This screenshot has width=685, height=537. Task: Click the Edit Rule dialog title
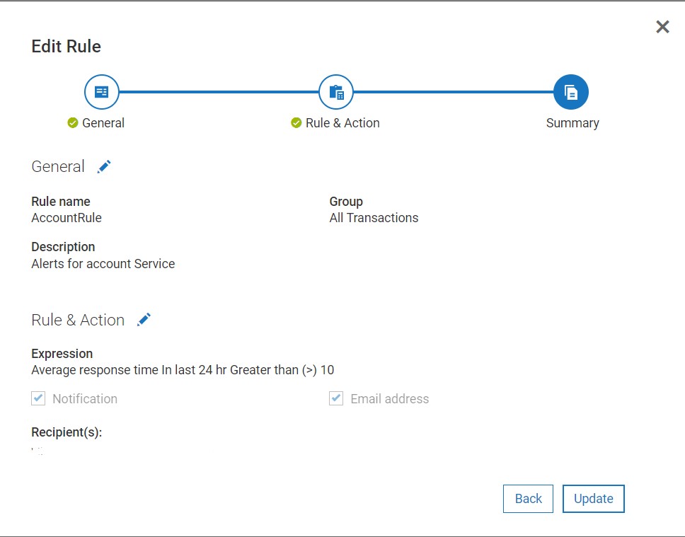[x=67, y=47]
